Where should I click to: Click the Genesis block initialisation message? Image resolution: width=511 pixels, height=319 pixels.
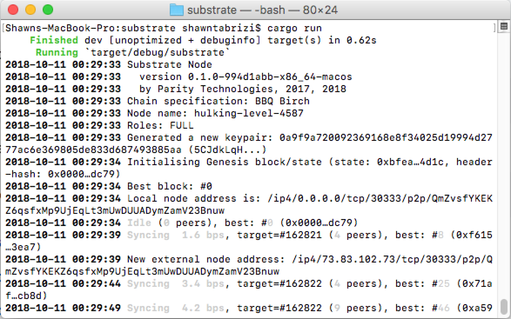[x=261, y=162]
